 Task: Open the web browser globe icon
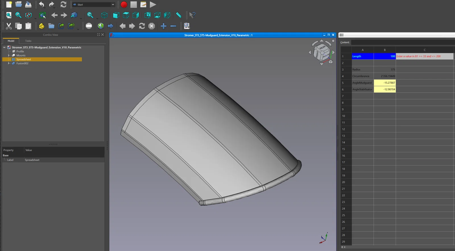[101, 26]
